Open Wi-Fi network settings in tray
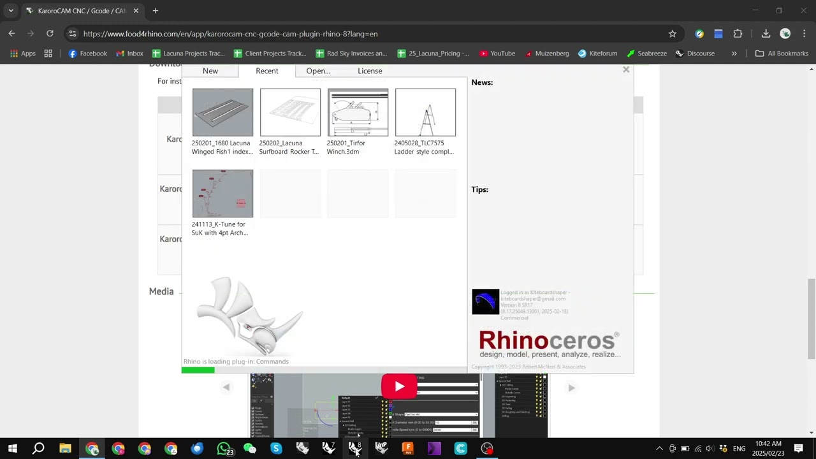 point(697,448)
